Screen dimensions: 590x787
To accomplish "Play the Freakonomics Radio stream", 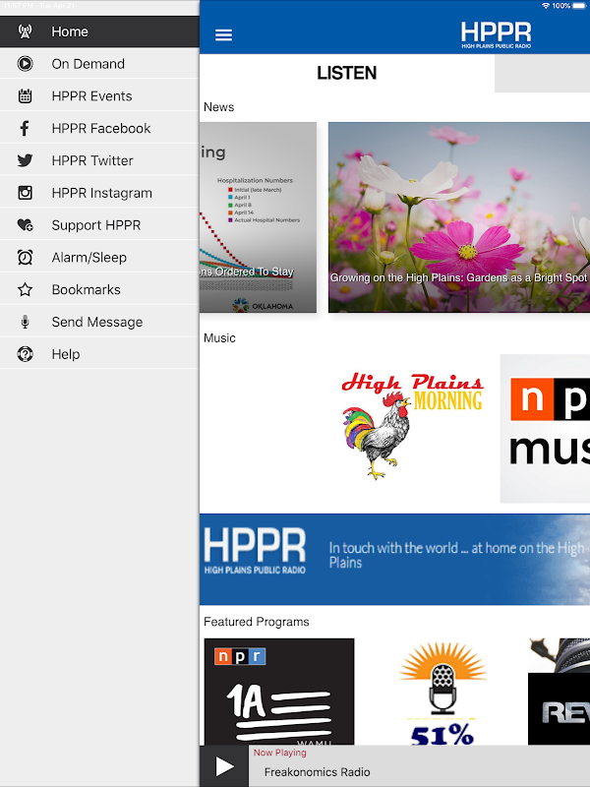I will tap(224, 766).
